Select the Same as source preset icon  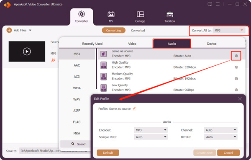[x=104, y=54]
